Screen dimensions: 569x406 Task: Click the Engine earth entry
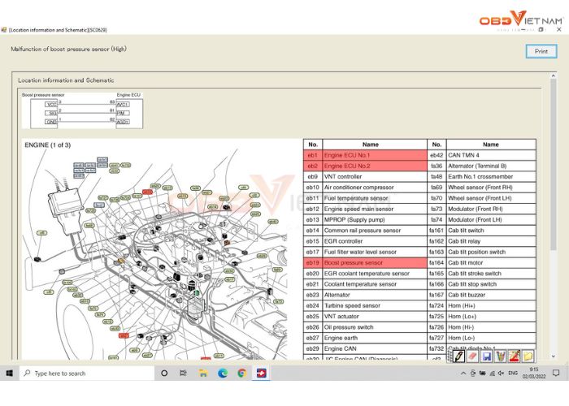[x=341, y=338]
